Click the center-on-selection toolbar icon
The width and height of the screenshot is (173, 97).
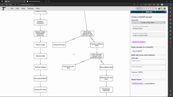click(x=140, y=8)
